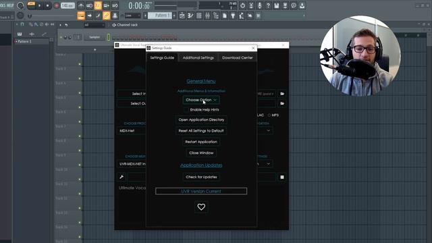This screenshot has width=432, height=243.
Task: Toggle the metronome icon
Action: tap(81, 5)
